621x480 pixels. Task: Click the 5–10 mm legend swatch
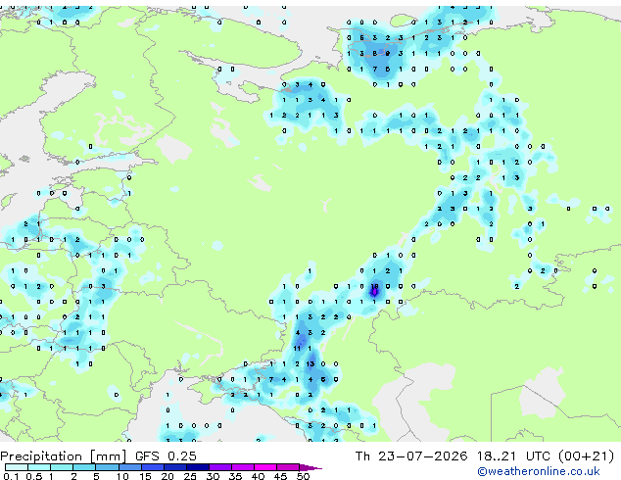[x=107, y=467]
